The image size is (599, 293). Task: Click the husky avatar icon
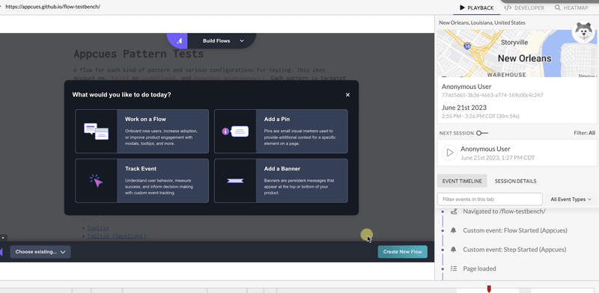click(583, 31)
